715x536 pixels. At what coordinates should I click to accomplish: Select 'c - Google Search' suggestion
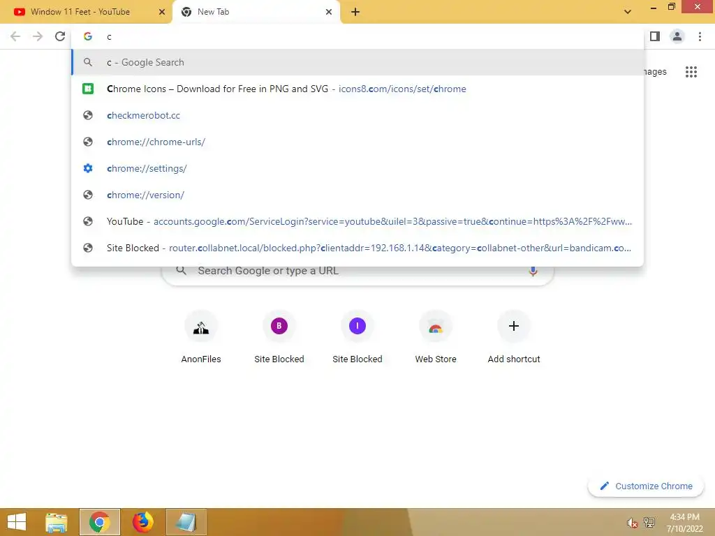pyautogui.click(x=357, y=62)
